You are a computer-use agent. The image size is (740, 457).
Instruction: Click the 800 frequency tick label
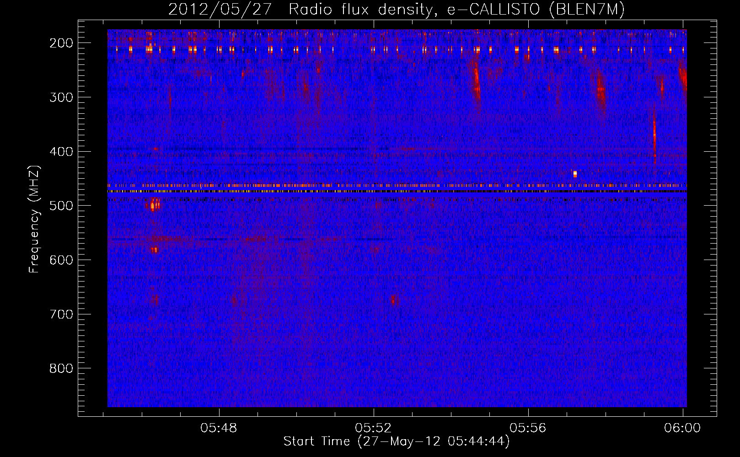click(61, 368)
